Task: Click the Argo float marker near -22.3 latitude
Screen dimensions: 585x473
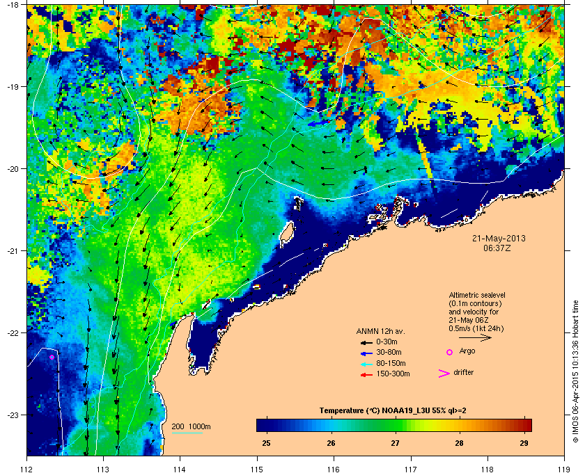Action: point(52,357)
